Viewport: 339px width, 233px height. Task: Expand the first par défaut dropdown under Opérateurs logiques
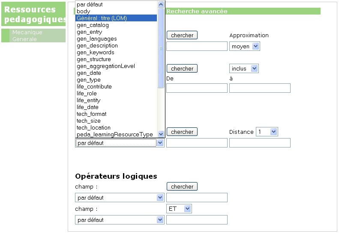click(120, 198)
